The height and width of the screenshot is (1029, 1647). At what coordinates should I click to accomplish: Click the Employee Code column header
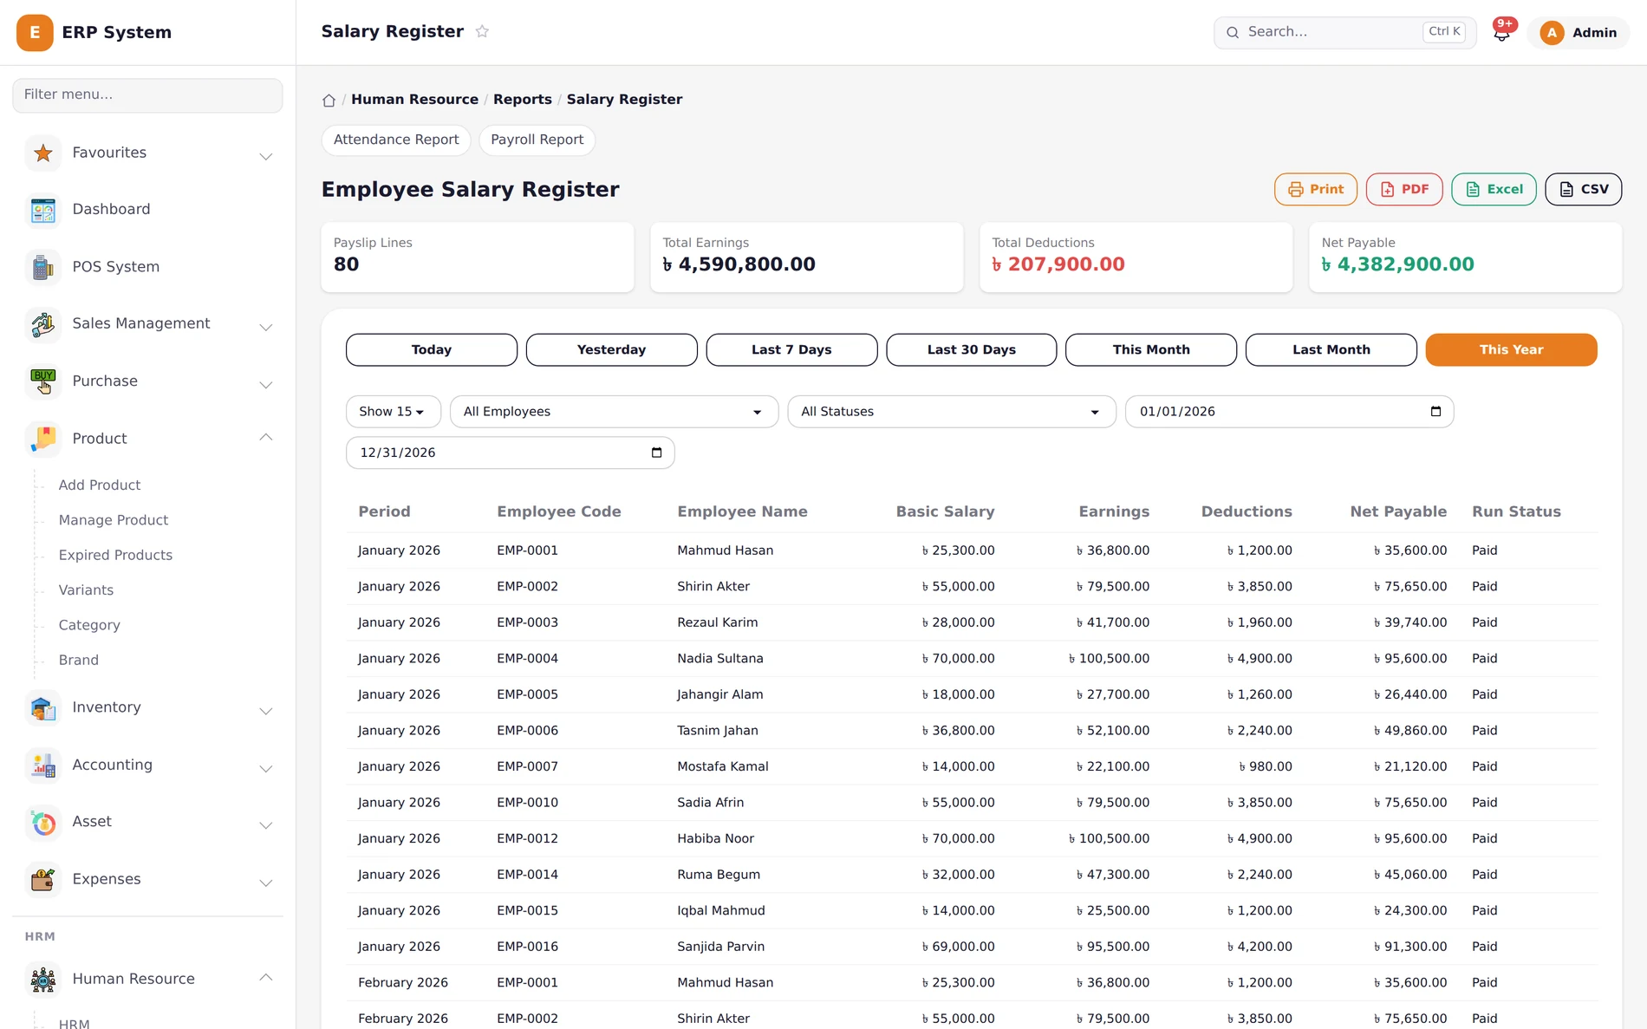(x=559, y=512)
